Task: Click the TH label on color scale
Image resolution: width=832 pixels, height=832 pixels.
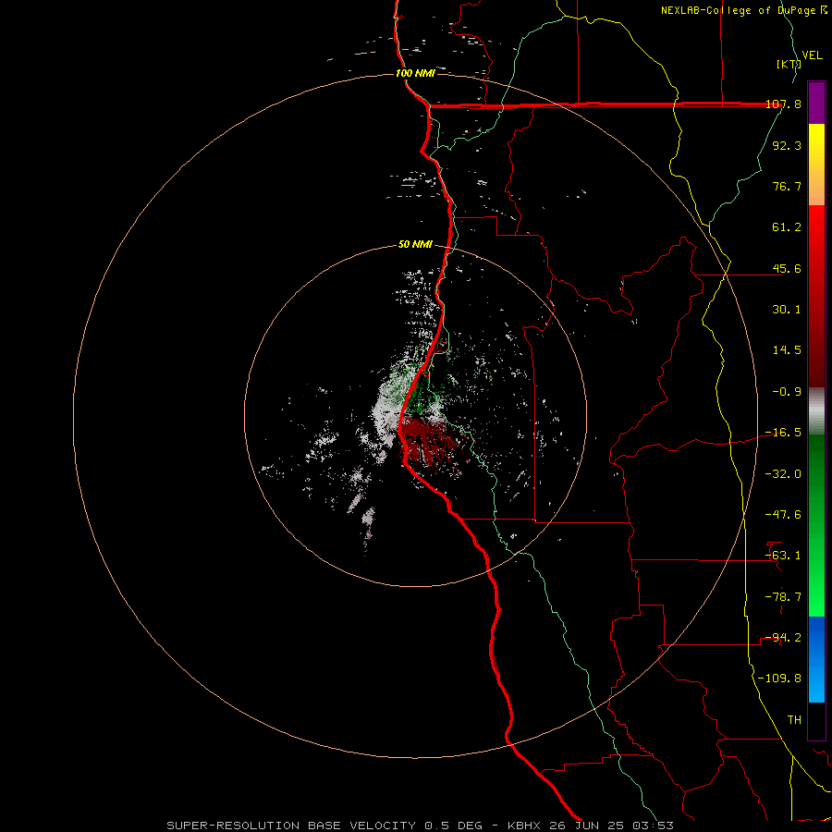Action: point(794,720)
